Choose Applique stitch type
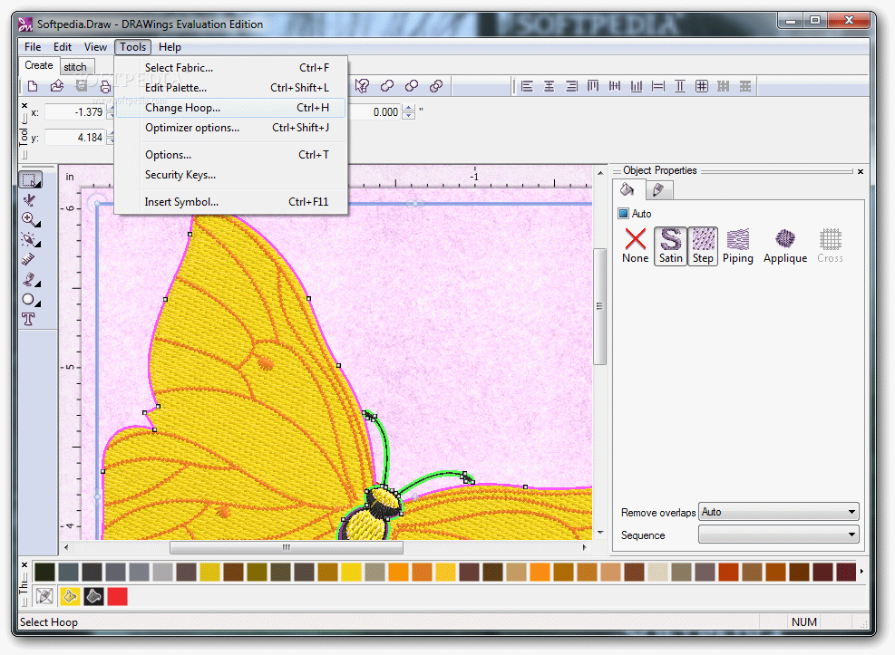895x655 pixels. point(785,246)
